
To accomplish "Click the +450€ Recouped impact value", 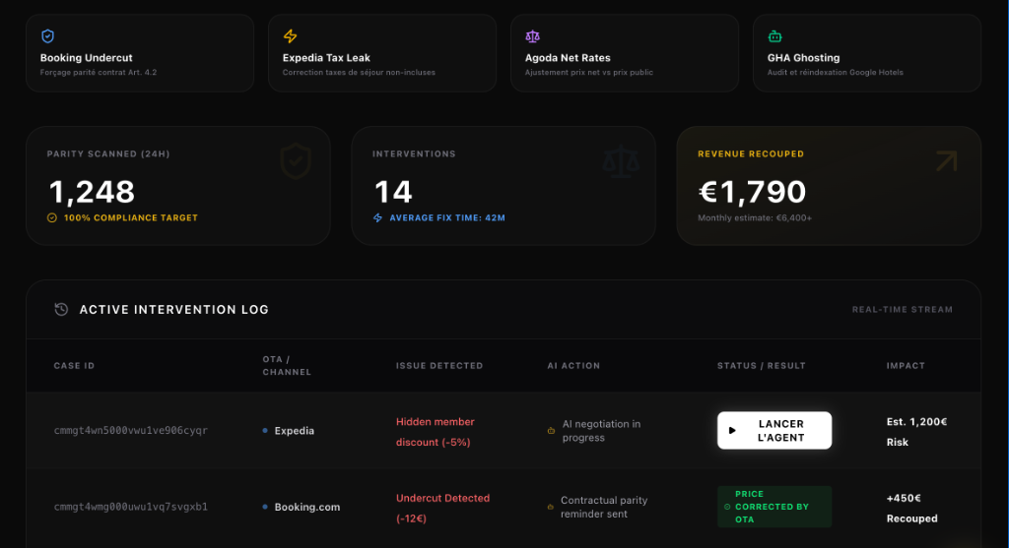I will [911, 509].
